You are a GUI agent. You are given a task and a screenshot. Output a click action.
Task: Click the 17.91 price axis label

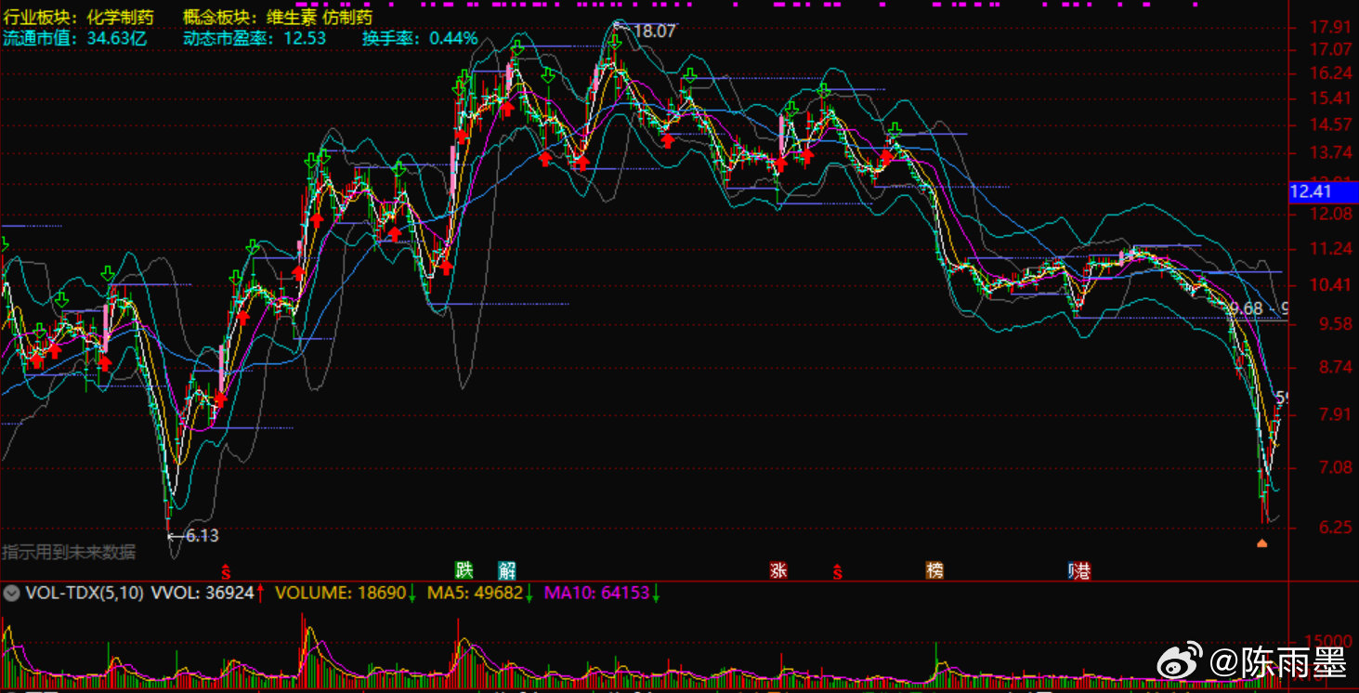coord(1329,26)
